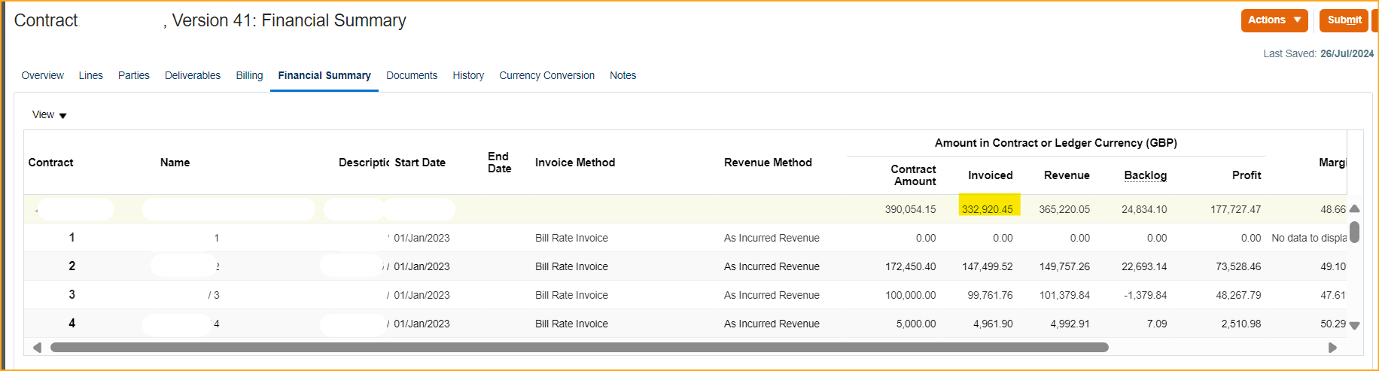Expand the View menu

tap(49, 115)
